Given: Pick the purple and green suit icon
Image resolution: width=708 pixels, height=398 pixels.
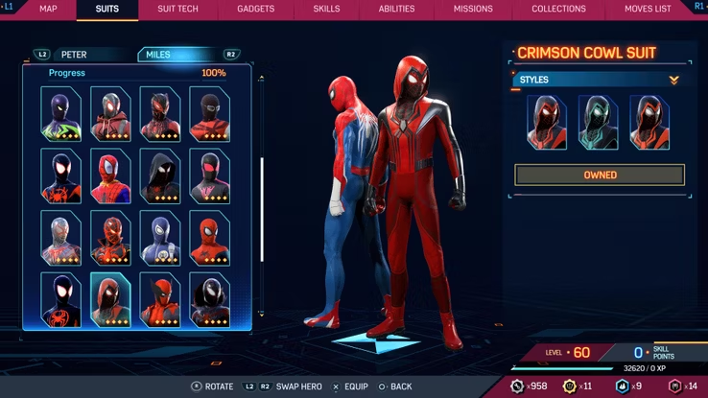Looking at the screenshot, I should point(60,113).
